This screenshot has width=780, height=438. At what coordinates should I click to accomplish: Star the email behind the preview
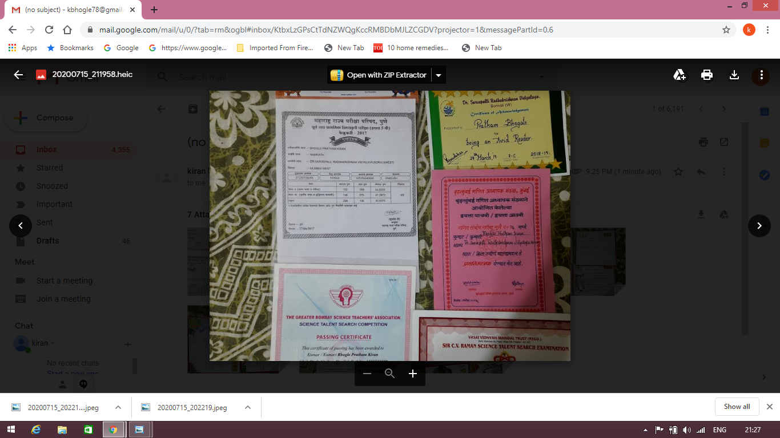point(678,172)
